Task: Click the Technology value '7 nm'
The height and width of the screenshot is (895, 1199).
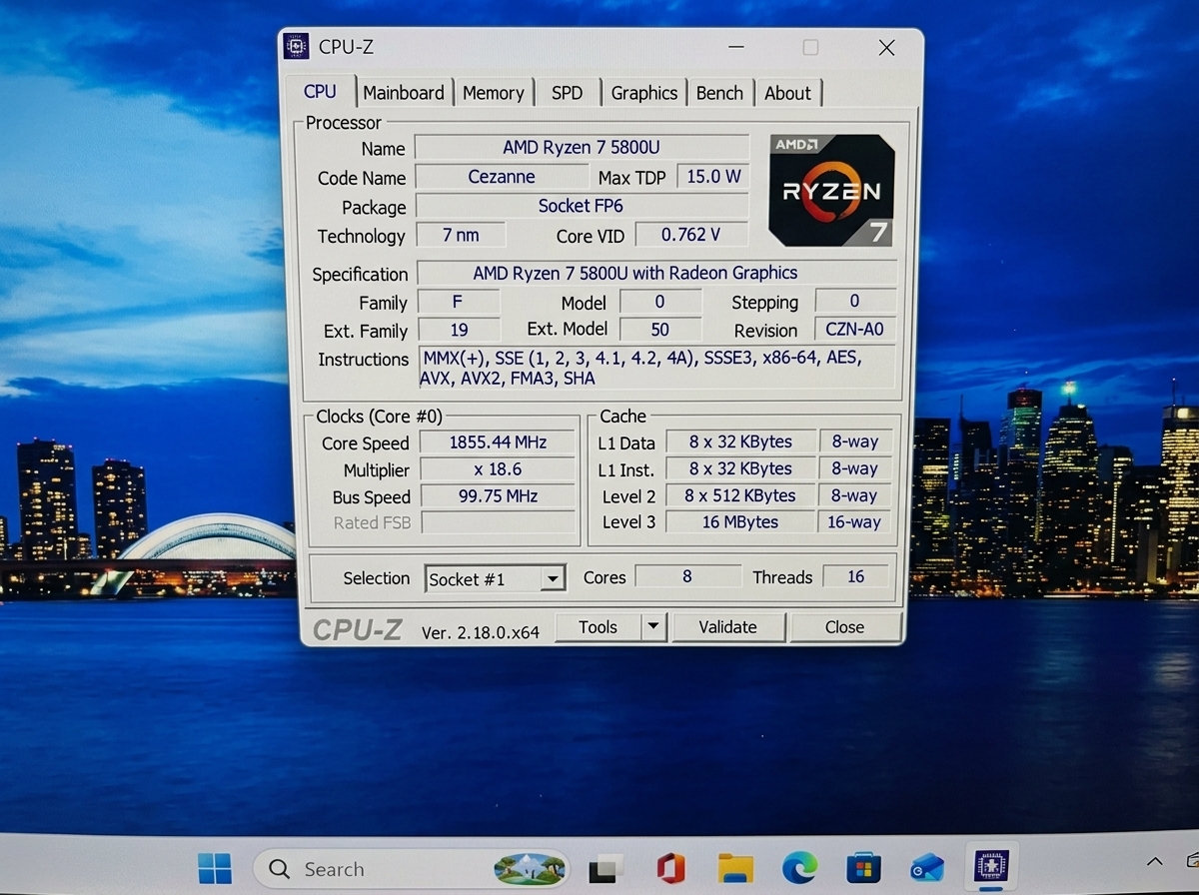Action: pos(461,235)
